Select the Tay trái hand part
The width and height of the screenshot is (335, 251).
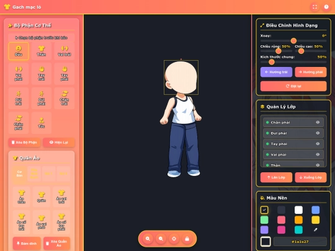point(41,74)
